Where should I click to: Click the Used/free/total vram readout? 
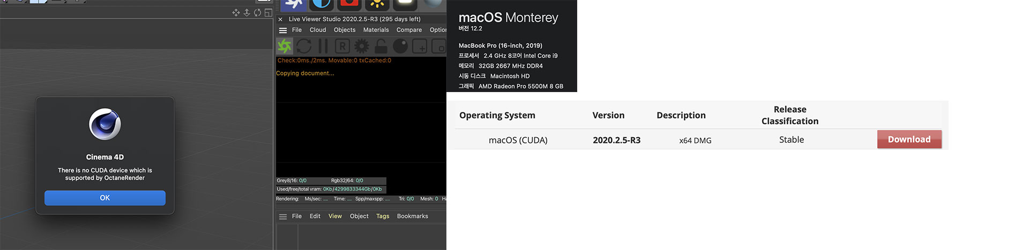(x=330, y=189)
